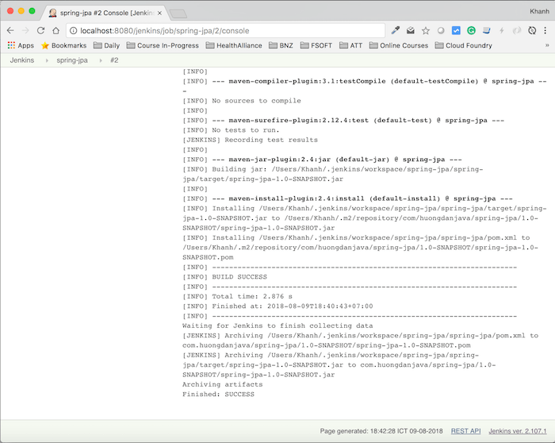Open the FSOFT bookmarks folder

[x=316, y=45]
